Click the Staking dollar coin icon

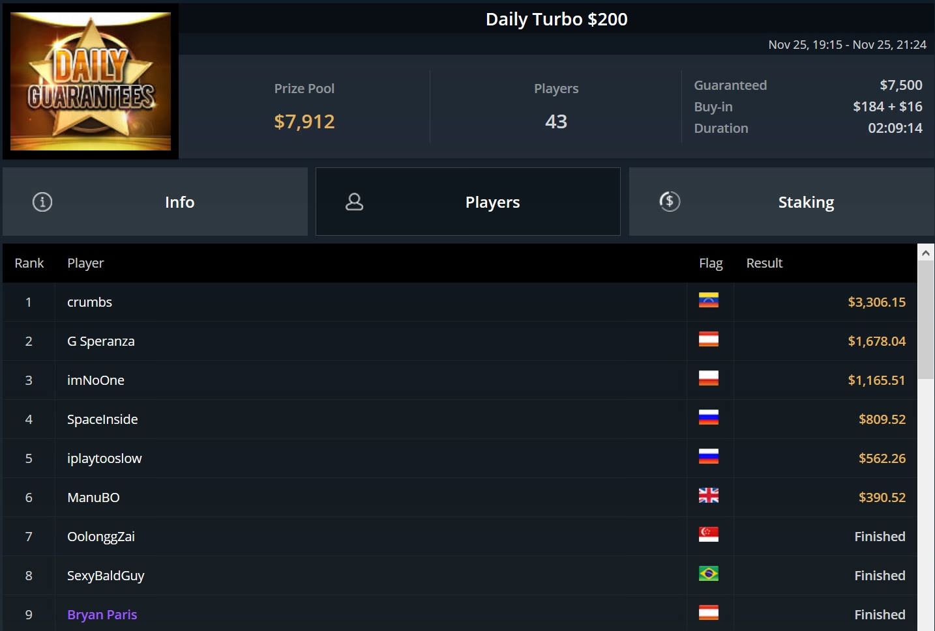coord(670,201)
